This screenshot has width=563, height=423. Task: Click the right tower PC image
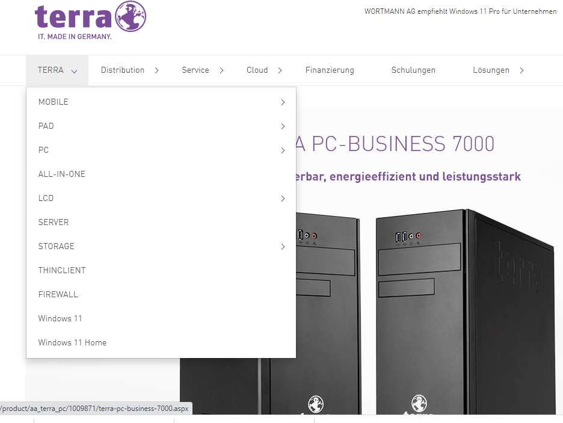(x=465, y=312)
